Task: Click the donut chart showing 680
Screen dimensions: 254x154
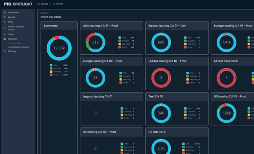Action: [161, 42]
